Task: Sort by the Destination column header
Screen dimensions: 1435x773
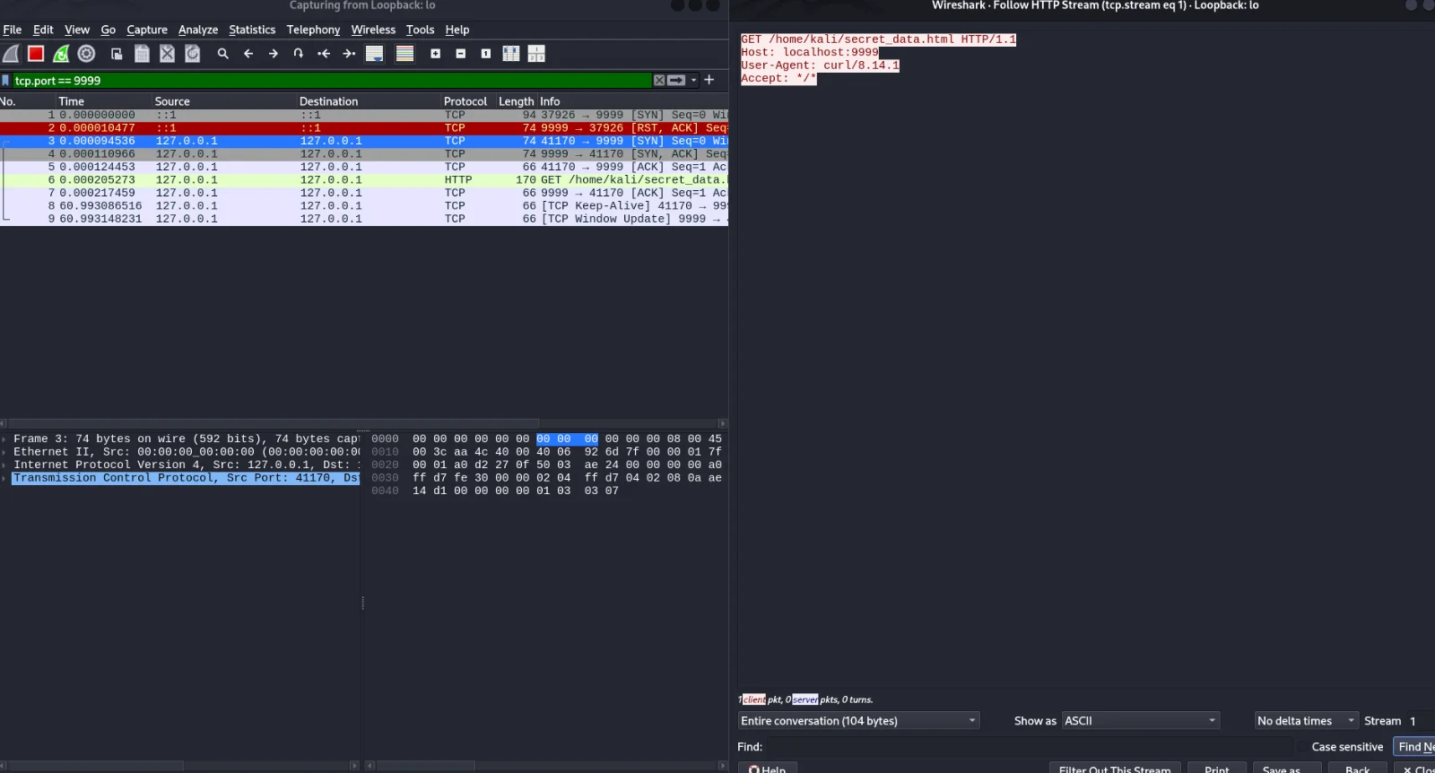Action: coord(368,101)
